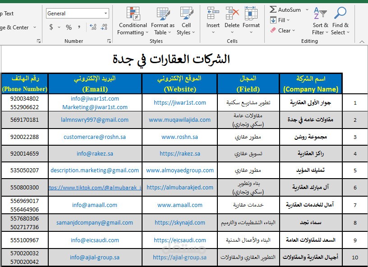Select phone number 555100967 cell
The width and height of the screenshot is (368, 267).
pos(25,240)
